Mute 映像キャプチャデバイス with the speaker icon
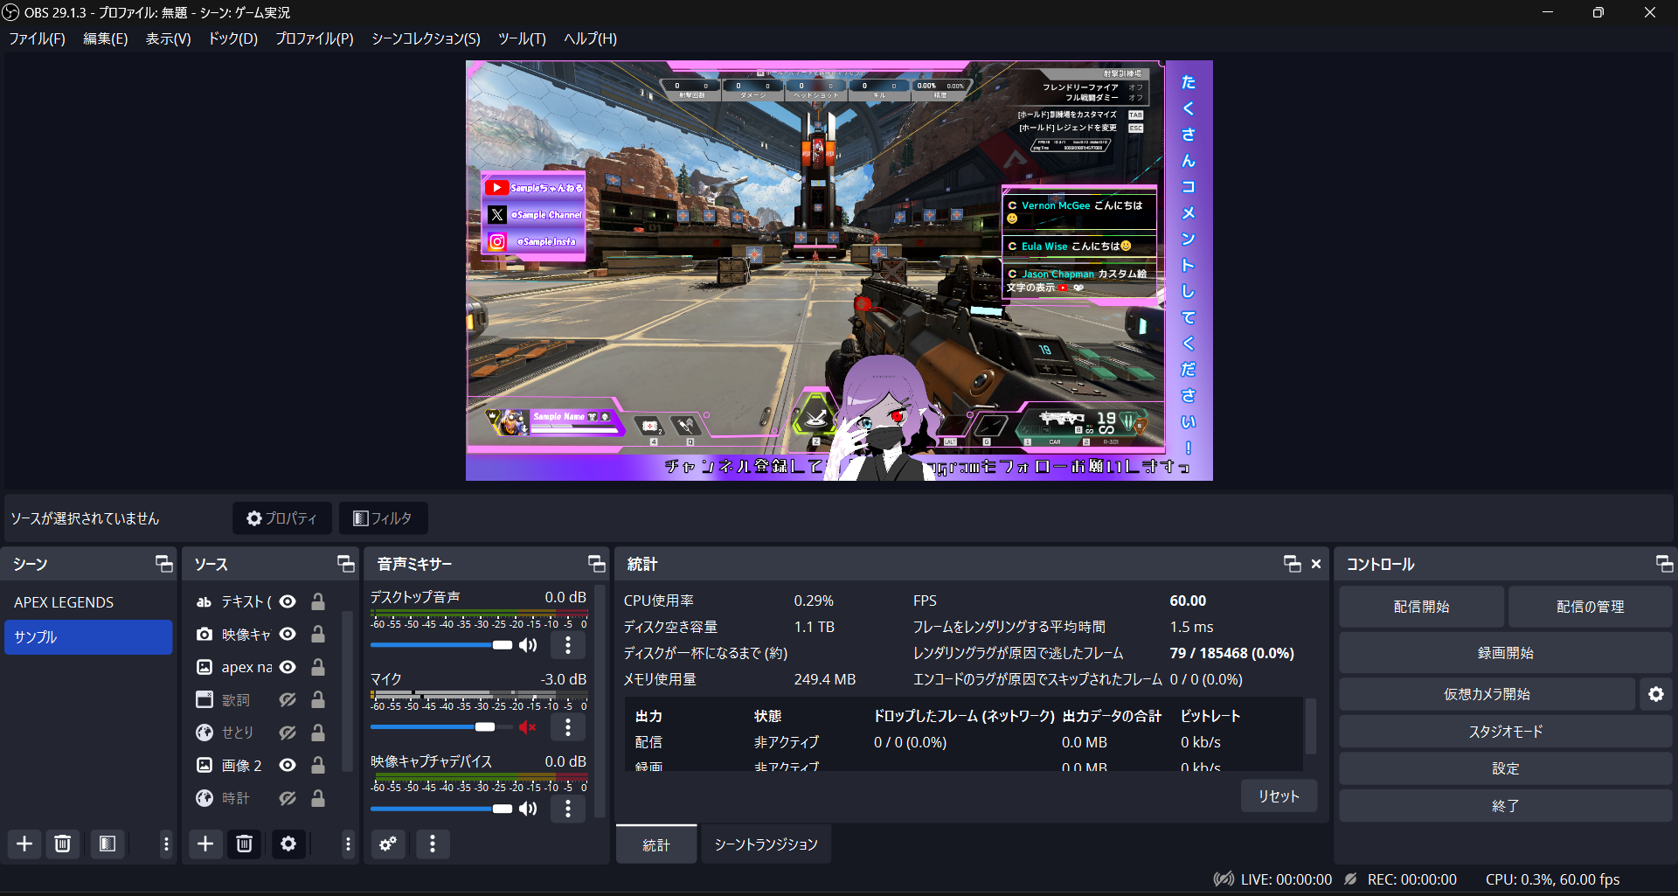The image size is (1678, 896). pyautogui.click(x=528, y=809)
